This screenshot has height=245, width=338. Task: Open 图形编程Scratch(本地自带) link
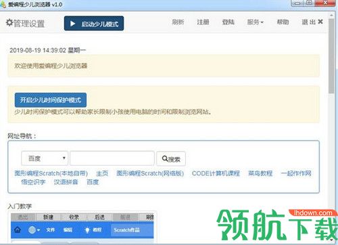pyautogui.click(x=51, y=173)
